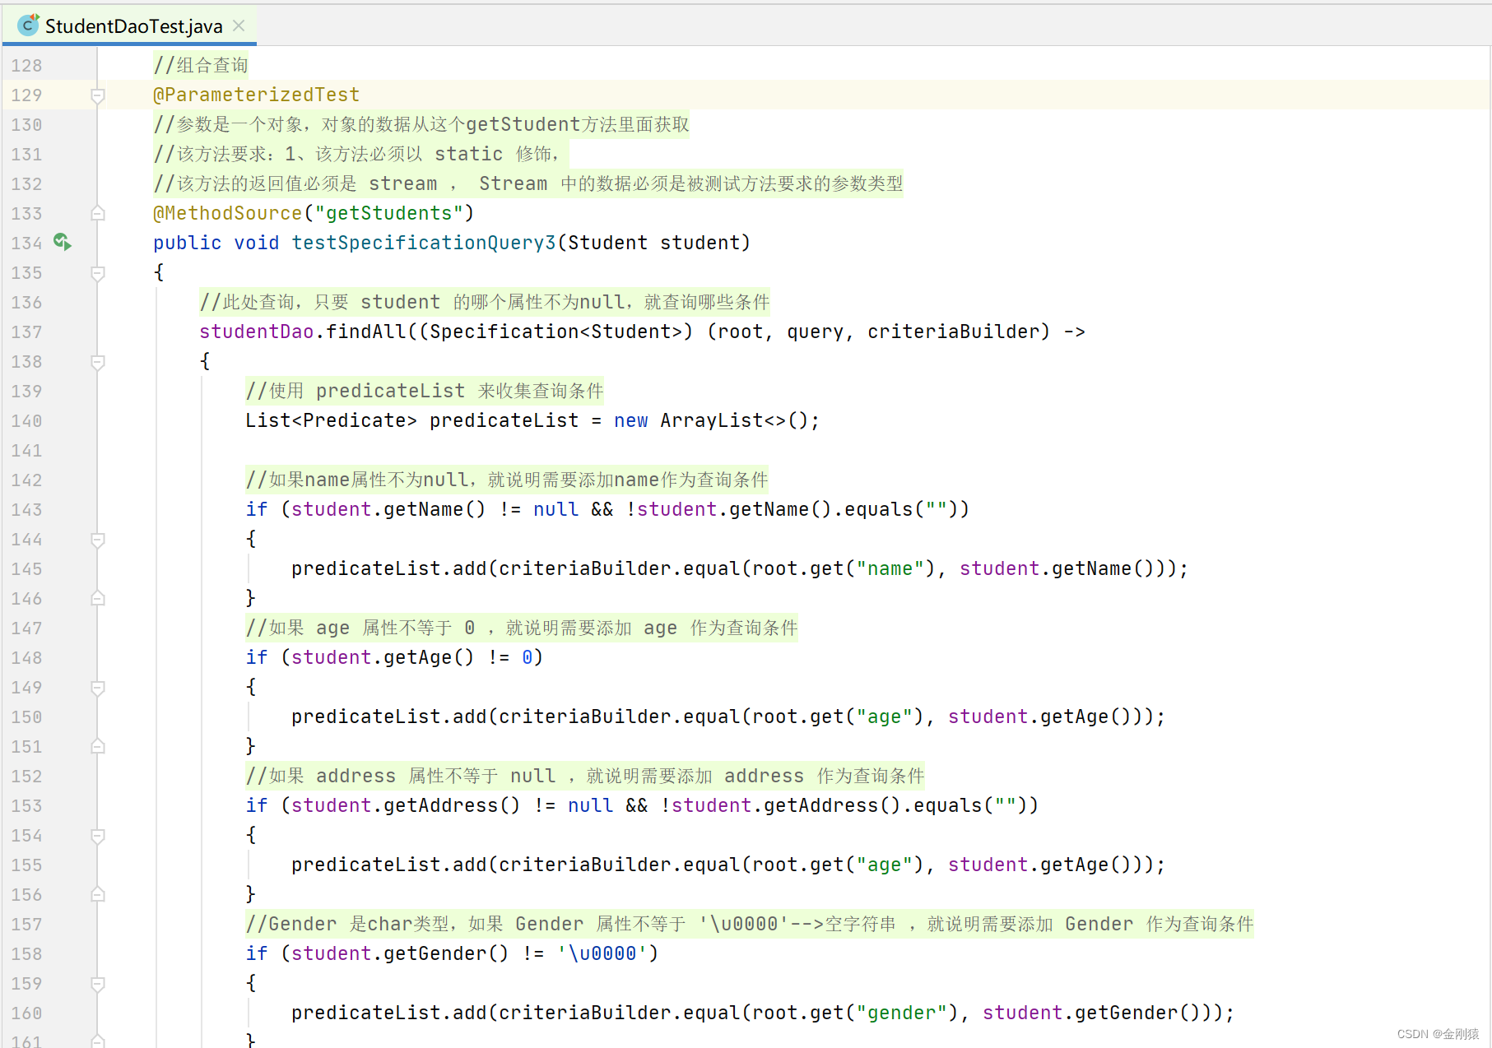
Task: Click line number 137 in the gutter
Action: click(x=26, y=332)
